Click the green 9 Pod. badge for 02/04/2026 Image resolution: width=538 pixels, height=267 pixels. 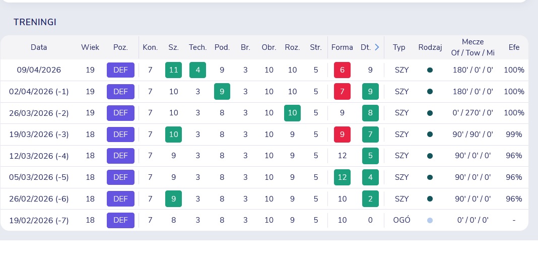[x=222, y=92]
